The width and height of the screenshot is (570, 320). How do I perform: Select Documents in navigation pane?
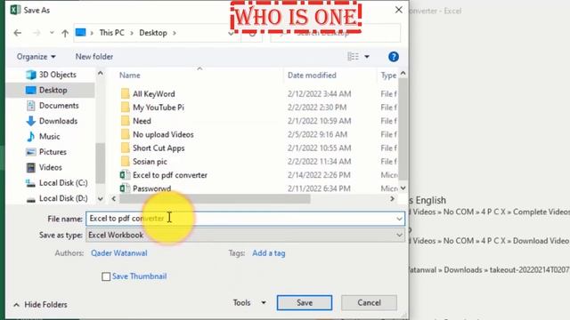(53, 106)
